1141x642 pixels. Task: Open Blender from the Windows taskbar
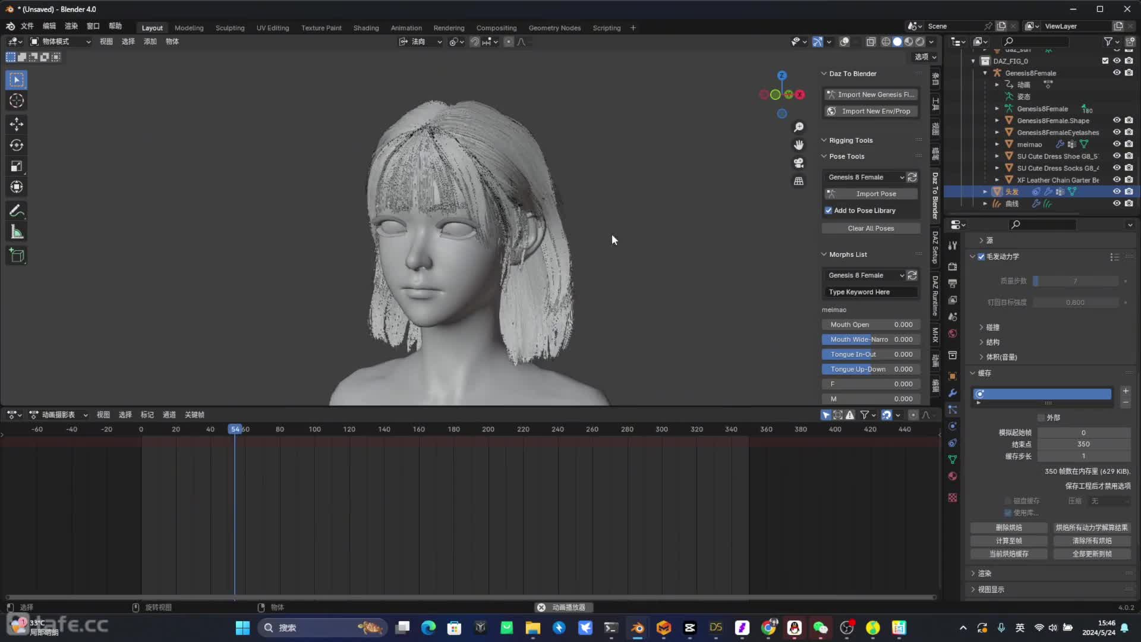[638, 628]
